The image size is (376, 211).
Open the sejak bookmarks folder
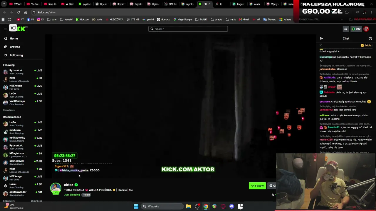[x=231, y=19]
